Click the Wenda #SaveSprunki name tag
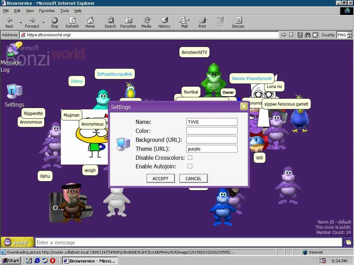Image resolution: width=354 pixels, height=265 pixels. point(252,78)
